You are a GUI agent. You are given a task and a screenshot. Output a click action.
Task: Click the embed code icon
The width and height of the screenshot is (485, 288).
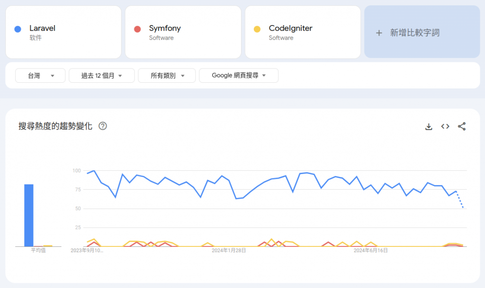click(445, 126)
